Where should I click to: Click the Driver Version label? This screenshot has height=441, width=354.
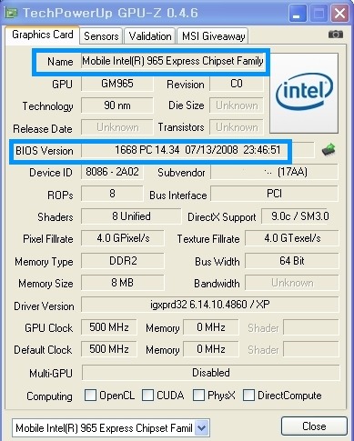(x=44, y=306)
